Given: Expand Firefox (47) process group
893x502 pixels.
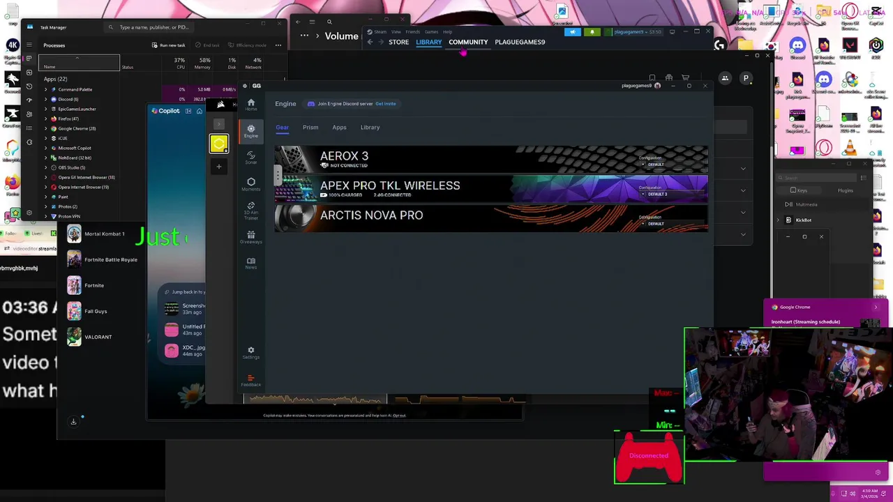Looking at the screenshot, I should click(46, 119).
